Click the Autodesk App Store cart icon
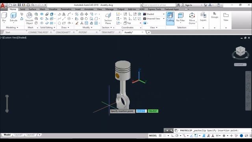 [x=206, y=5]
